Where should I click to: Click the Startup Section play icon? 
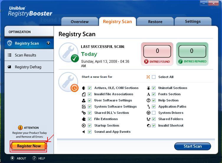(x=84, y=125)
